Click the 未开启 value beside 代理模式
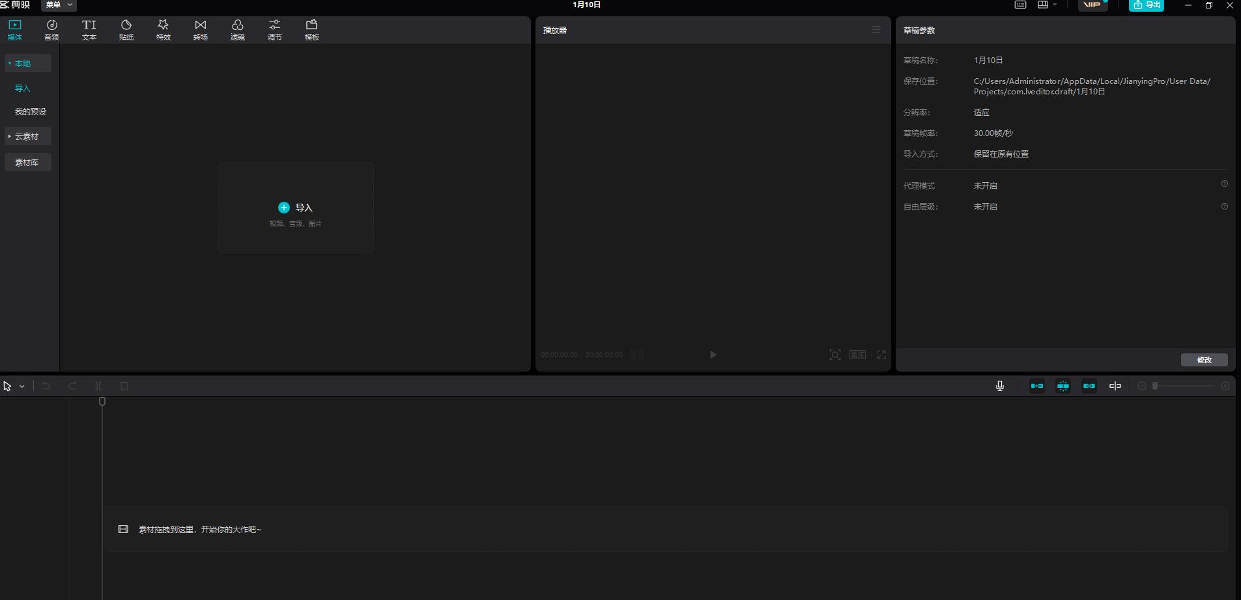This screenshot has width=1241, height=600. [986, 185]
